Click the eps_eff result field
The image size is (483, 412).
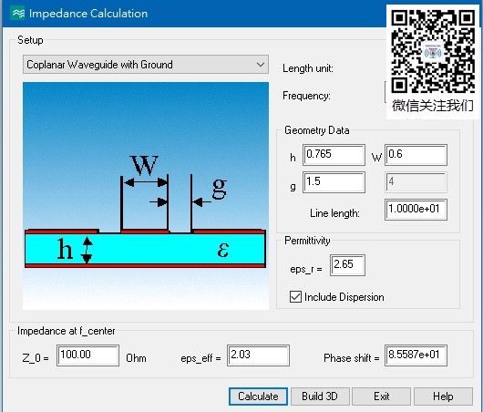[258, 355]
